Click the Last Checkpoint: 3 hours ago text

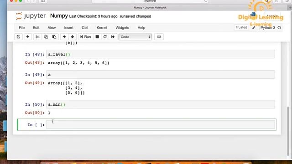tap(93, 16)
